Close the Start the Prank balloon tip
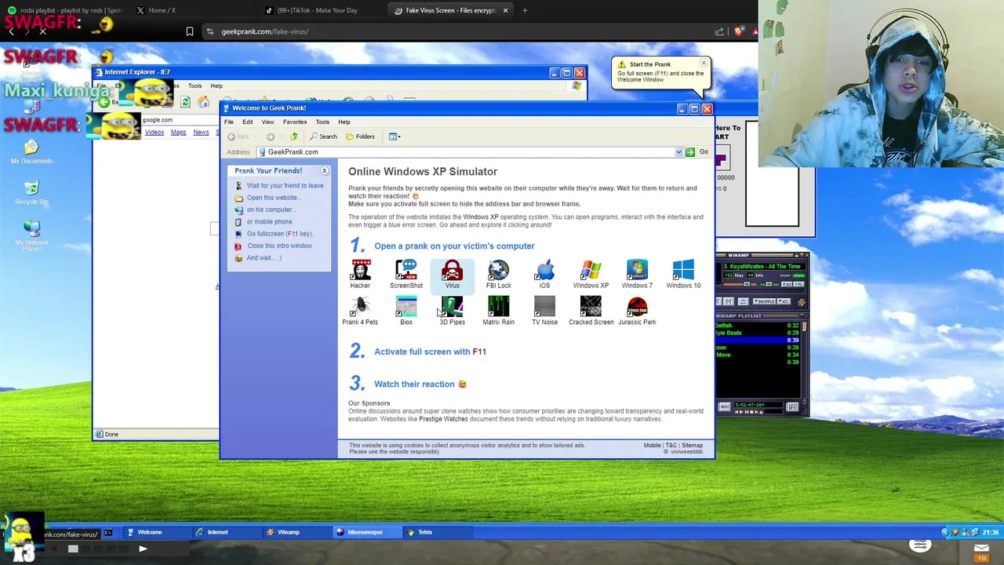 [x=703, y=63]
